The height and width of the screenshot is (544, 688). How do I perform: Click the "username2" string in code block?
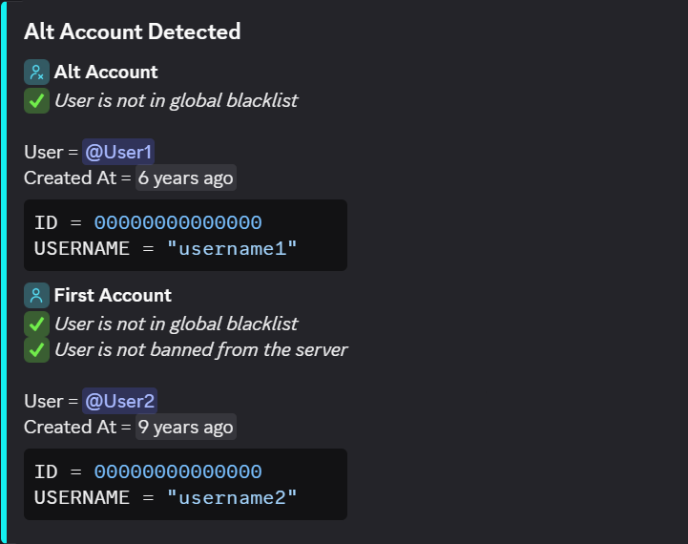pyautogui.click(x=232, y=497)
